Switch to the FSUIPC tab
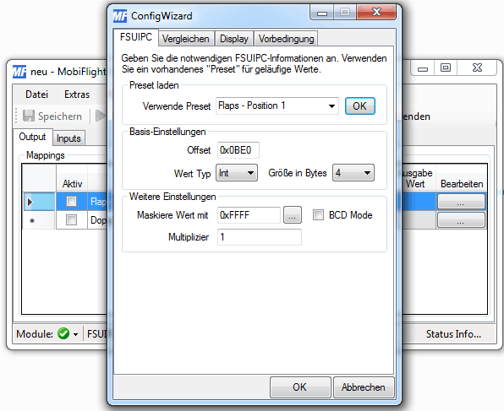This screenshot has height=411, width=504. [135, 37]
